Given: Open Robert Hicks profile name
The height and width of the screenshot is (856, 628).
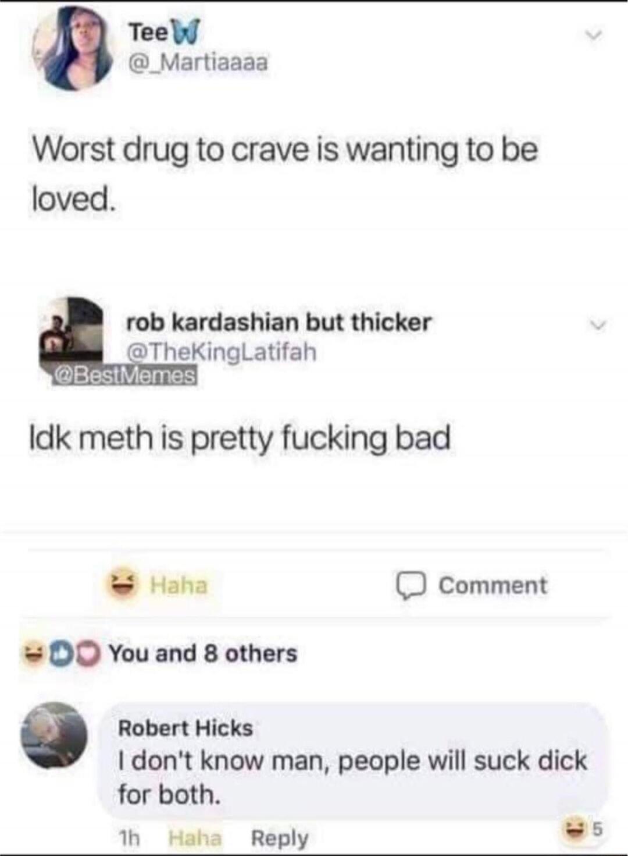Looking at the screenshot, I should tap(185, 728).
